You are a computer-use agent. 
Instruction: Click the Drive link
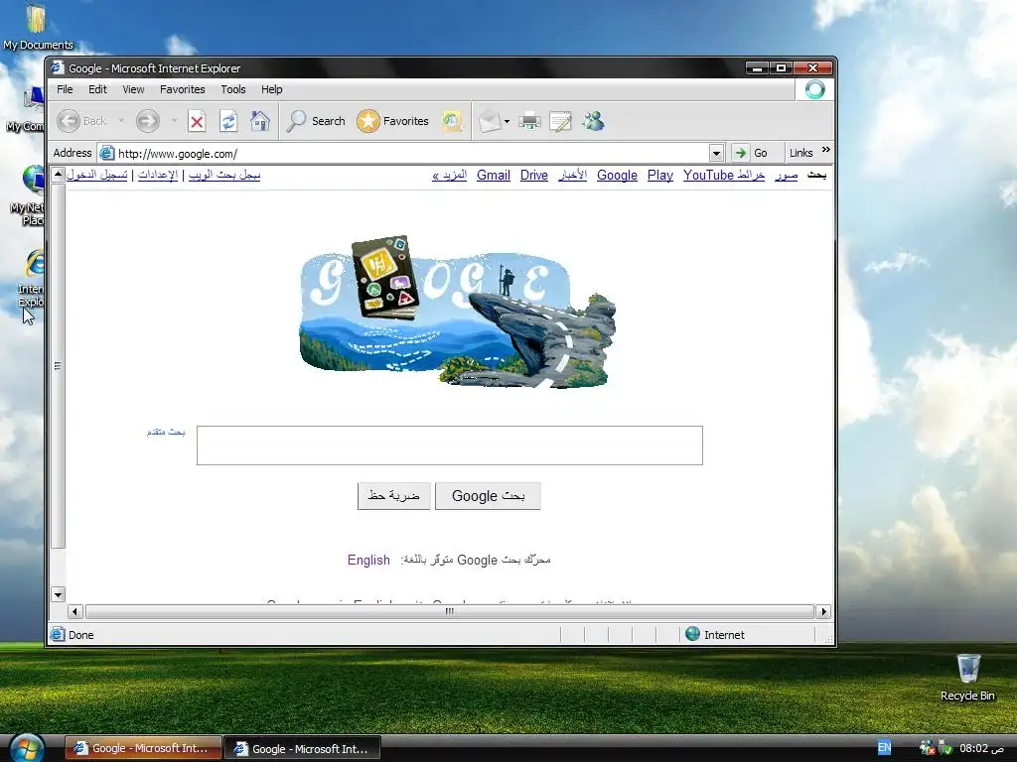pos(533,175)
